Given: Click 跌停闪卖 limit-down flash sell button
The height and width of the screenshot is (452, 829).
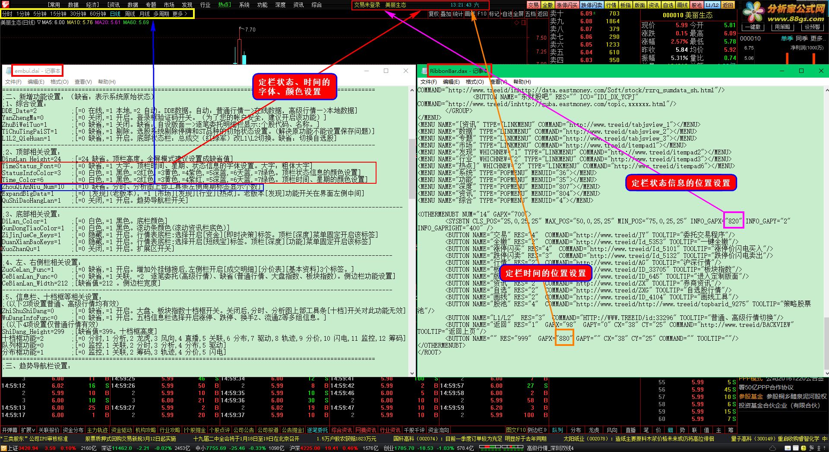Looking at the screenshot, I should (592, 5).
